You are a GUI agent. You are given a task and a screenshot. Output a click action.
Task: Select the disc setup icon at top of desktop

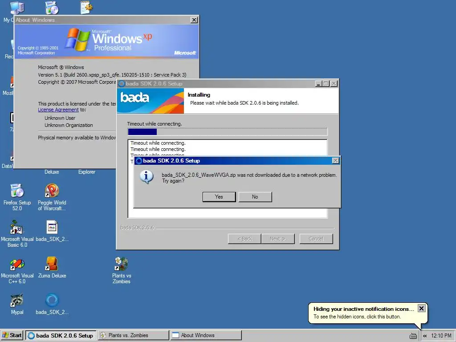click(x=52, y=8)
